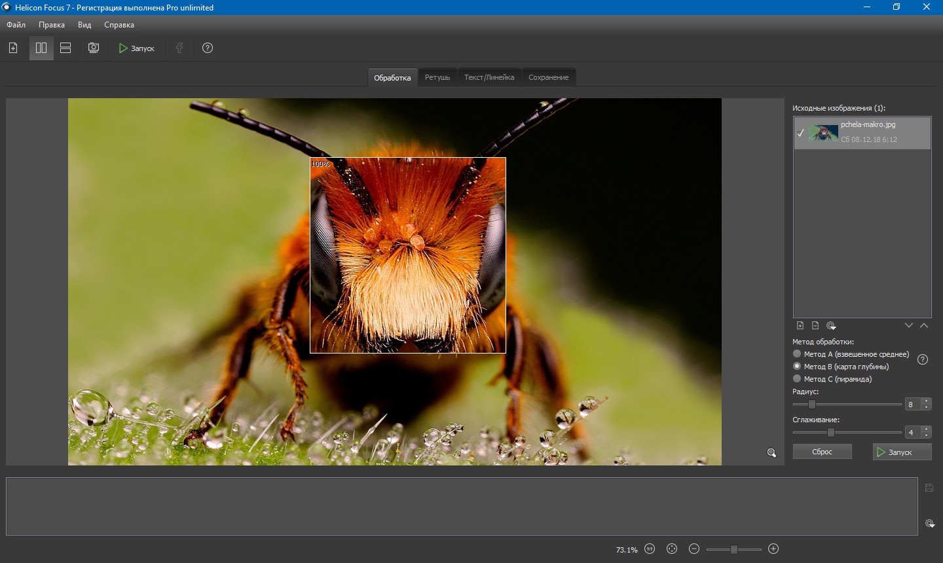Switch to the Текст/Линейка tab
943x563 pixels.
pos(489,77)
